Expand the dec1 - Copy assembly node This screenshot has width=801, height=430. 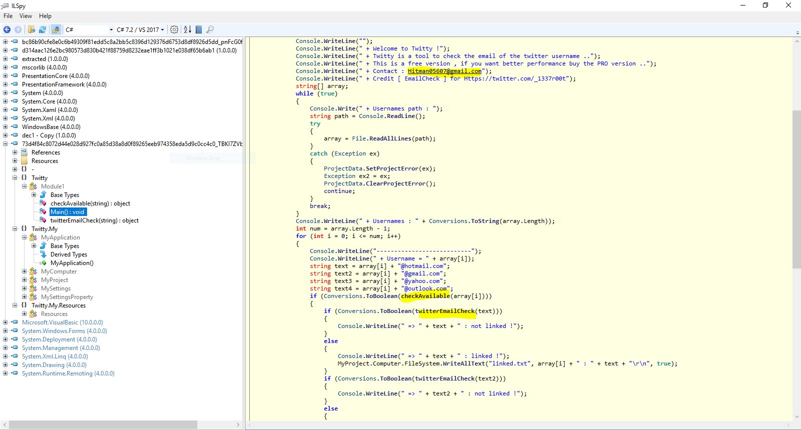pyautogui.click(x=5, y=135)
